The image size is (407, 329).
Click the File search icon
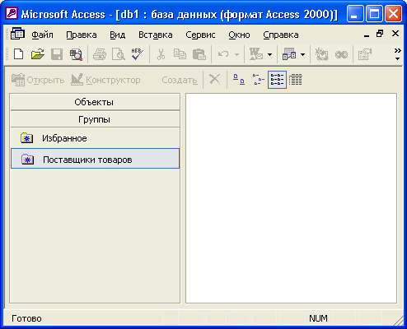76,54
